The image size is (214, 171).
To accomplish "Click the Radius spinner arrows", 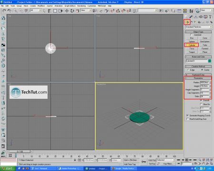I will 210,83.
